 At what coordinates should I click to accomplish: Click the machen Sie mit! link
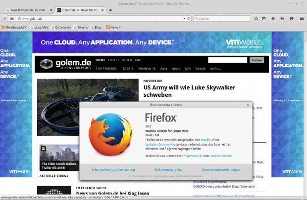(221, 156)
